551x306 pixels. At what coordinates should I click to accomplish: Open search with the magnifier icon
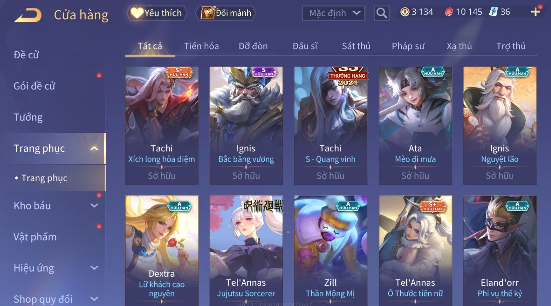click(381, 13)
